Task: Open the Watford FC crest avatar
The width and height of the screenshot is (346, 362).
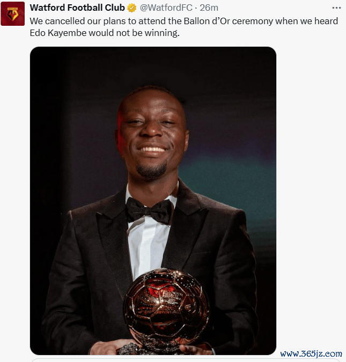Action: [x=13, y=13]
